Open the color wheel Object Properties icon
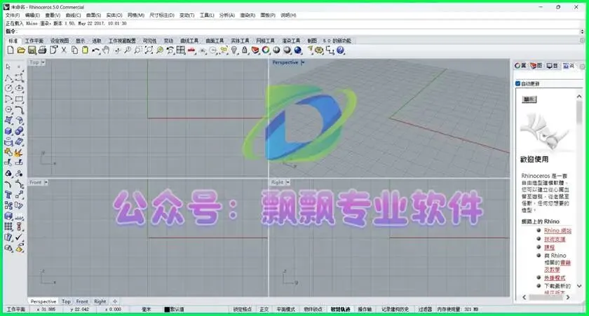Screen dimensions: 589x316 pyautogui.click(x=266, y=50)
